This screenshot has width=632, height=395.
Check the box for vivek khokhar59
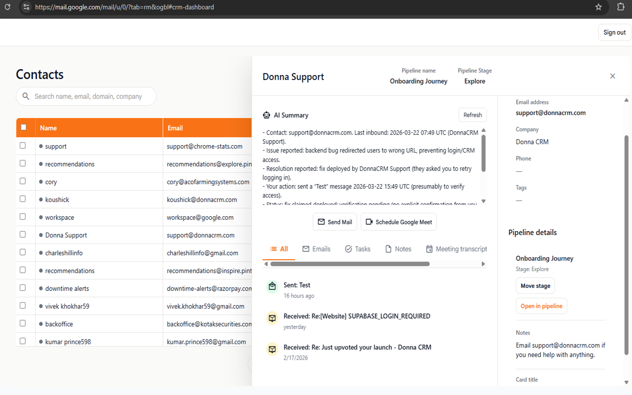pyautogui.click(x=23, y=306)
